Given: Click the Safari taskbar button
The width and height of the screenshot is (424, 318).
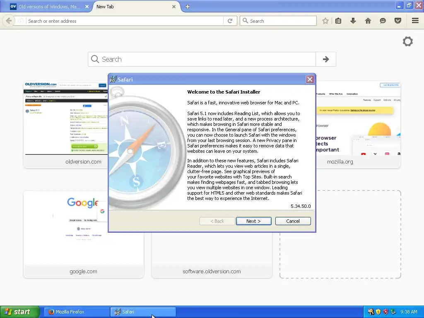Looking at the screenshot, I should (143, 312).
